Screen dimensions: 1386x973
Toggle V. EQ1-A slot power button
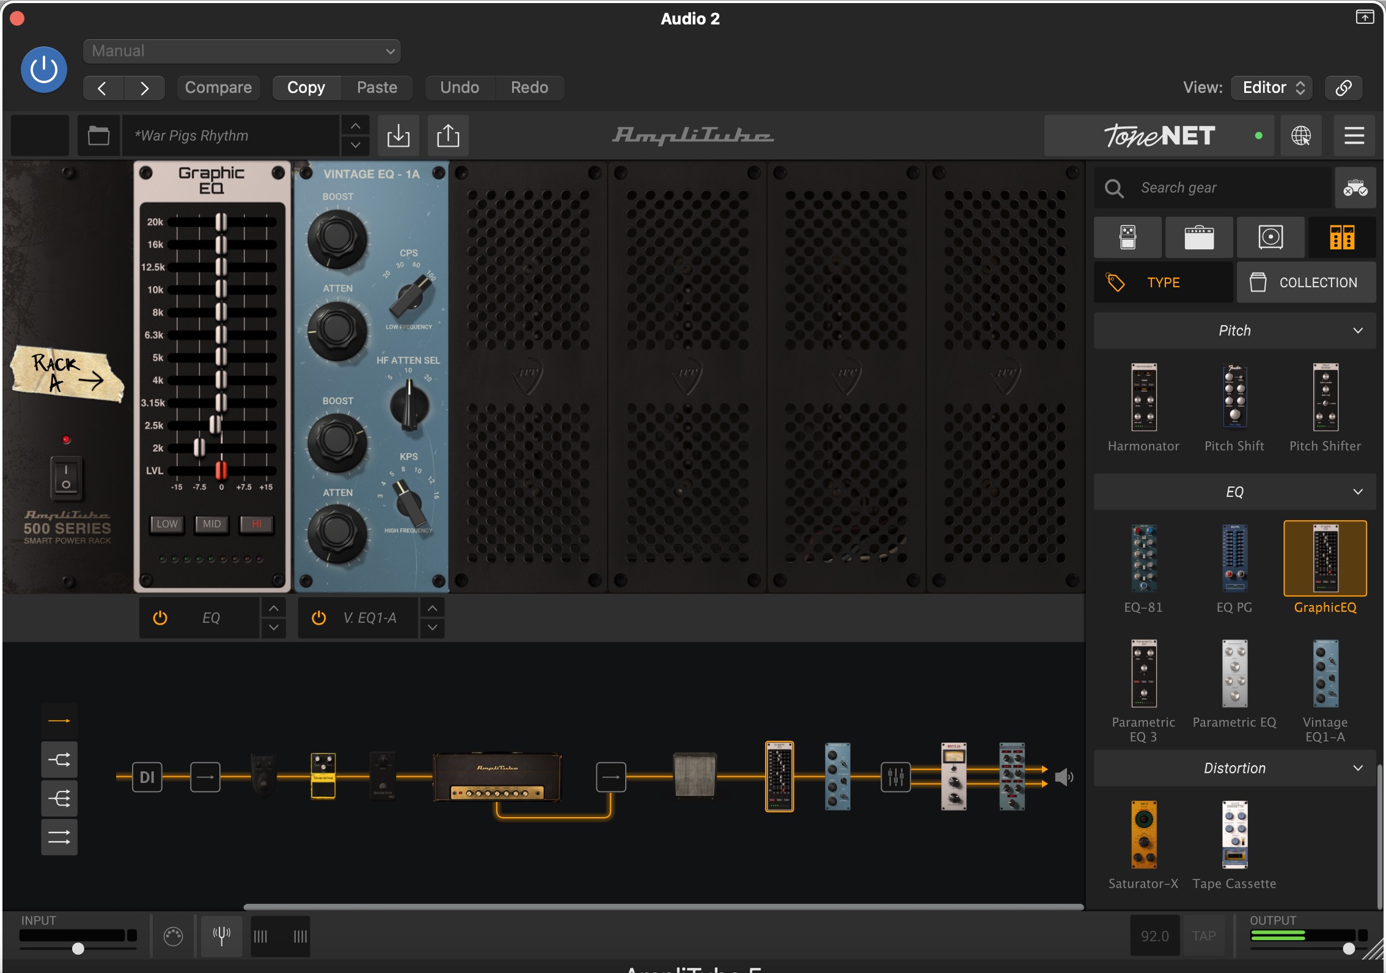pos(318,618)
